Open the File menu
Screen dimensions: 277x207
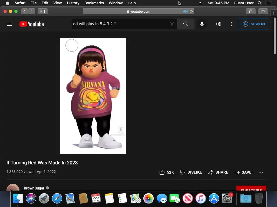33,3
